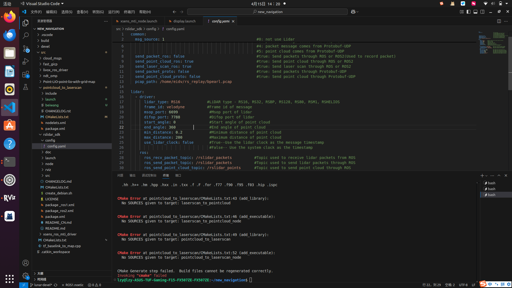Click the editor minimap preview

(493, 43)
